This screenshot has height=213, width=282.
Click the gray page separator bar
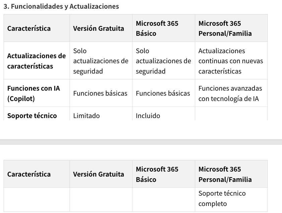pyautogui.click(x=141, y=142)
